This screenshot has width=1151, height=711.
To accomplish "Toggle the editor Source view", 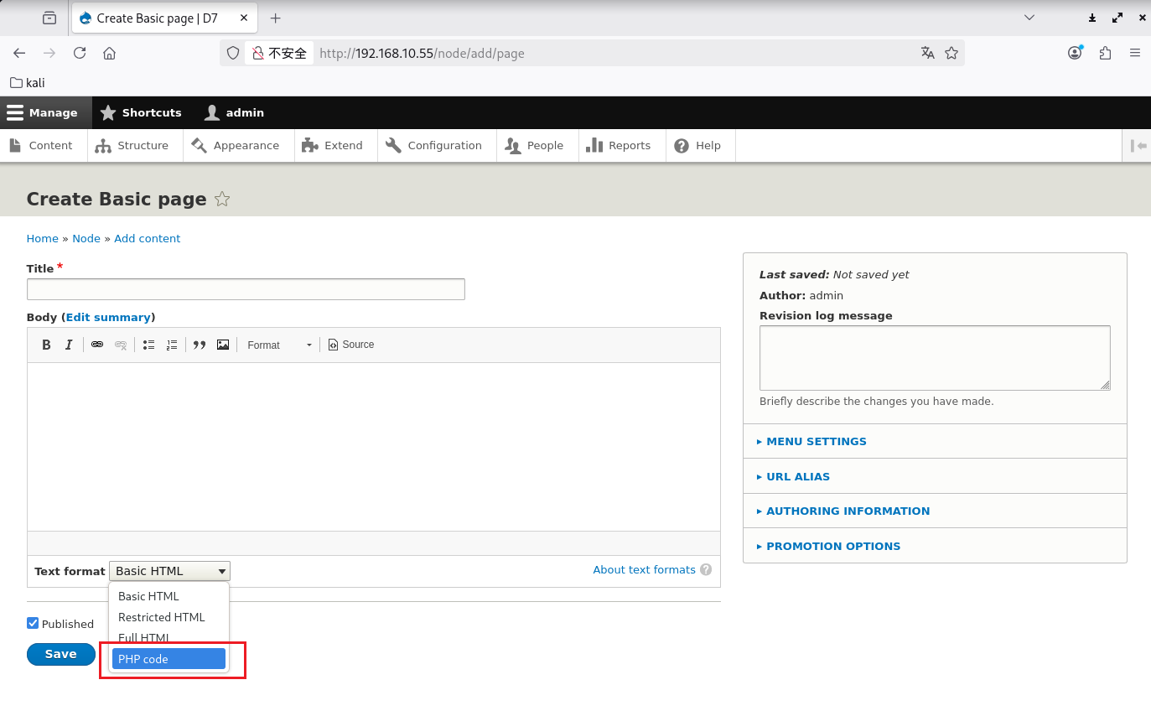I will (x=350, y=345).
